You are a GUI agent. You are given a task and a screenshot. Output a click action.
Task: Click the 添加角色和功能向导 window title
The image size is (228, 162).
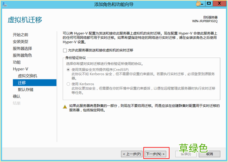click(x=114, y=5)
